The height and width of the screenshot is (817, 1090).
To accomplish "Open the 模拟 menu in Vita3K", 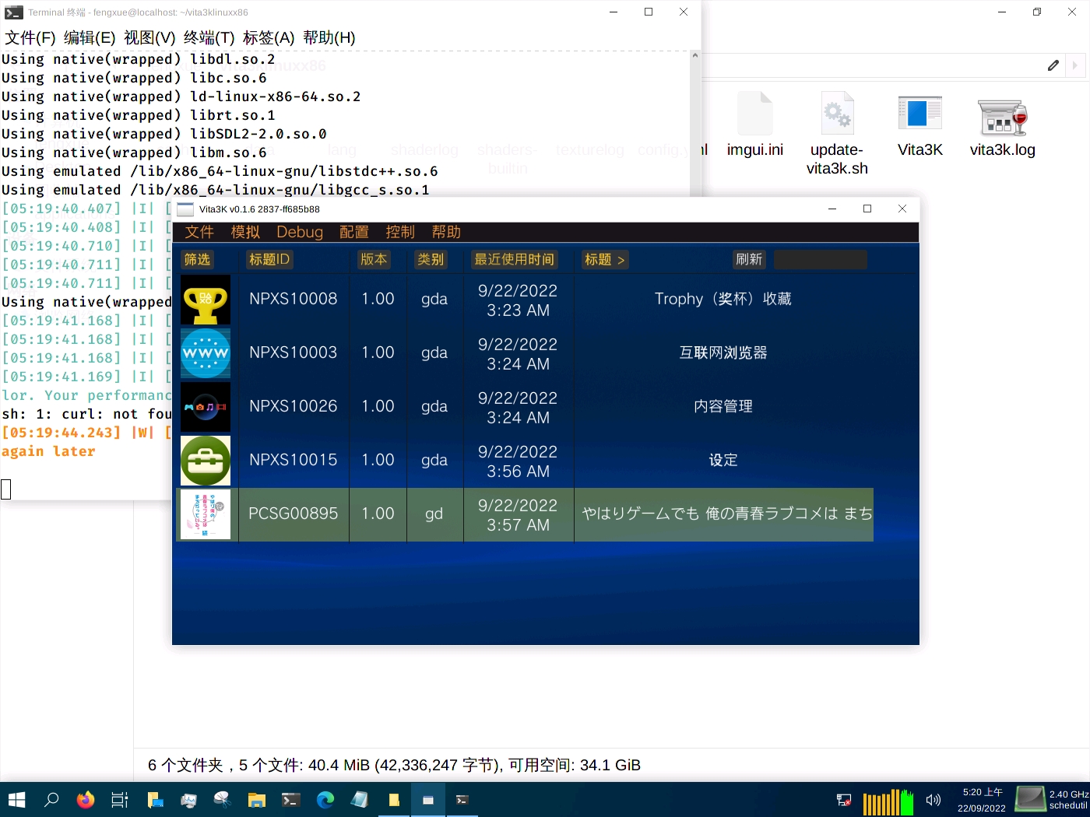I will [245, 232].
